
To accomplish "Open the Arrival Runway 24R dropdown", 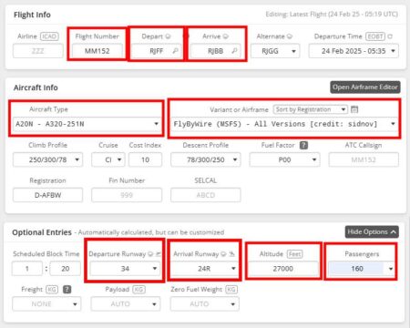I will [x=204, y=269].
